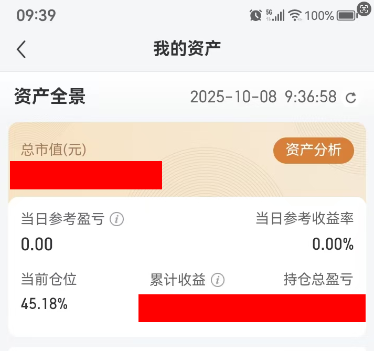Viewport: 374px width, 351px height.
Task: Tap the screenshot-expand icon in the top-right corner
Action: pyautogui.click(x=364, y=9)
